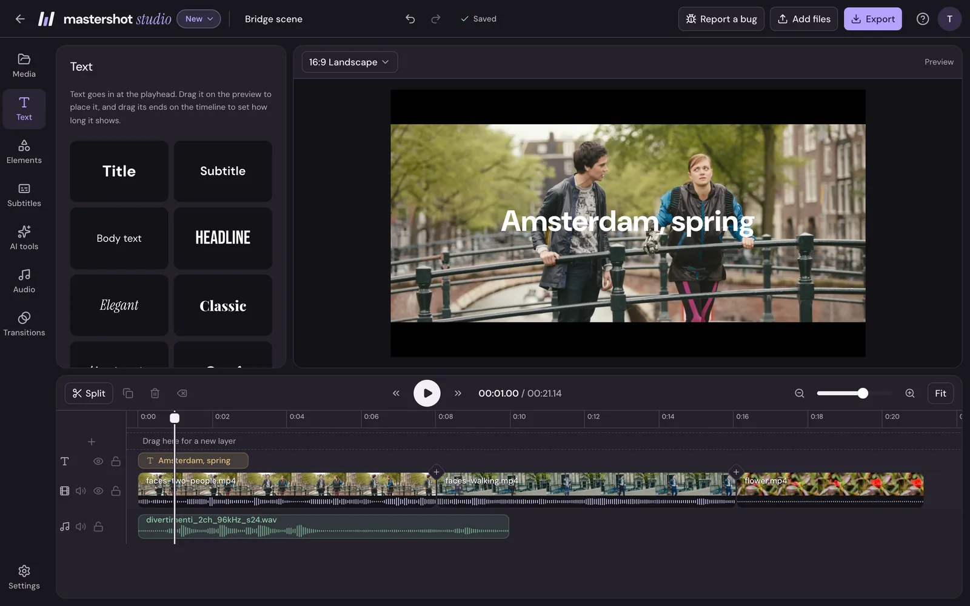The image size is (970, 606).
Task: Add the HEADLINE text preset
Action: click(x=223, y=238)
